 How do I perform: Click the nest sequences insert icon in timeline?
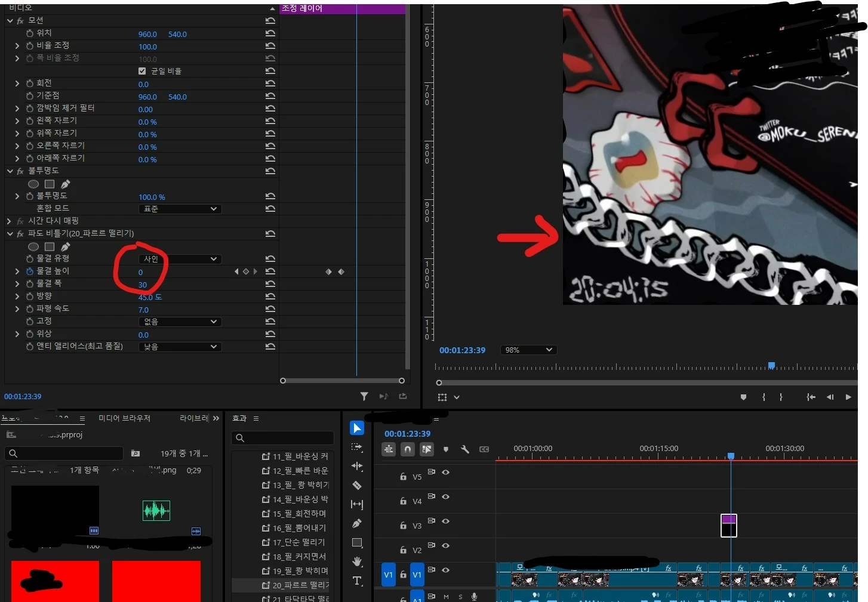(x=389, y=449)
